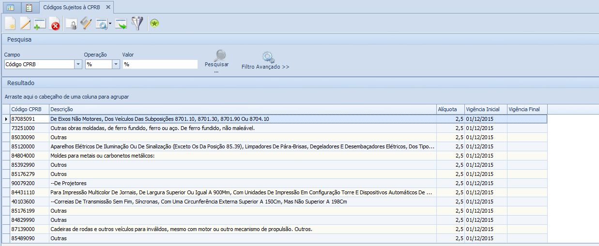Click '--Correias De Transmissão Sem Fim' cell
The width and height of the screenshot is (599, 246).
(243, 201)
